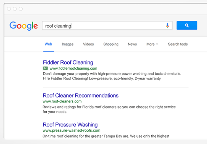Click the www.fiddlerroofcleaning.com URL
The height and width of the screenshot is (144, 207).
tap(73, 68)
